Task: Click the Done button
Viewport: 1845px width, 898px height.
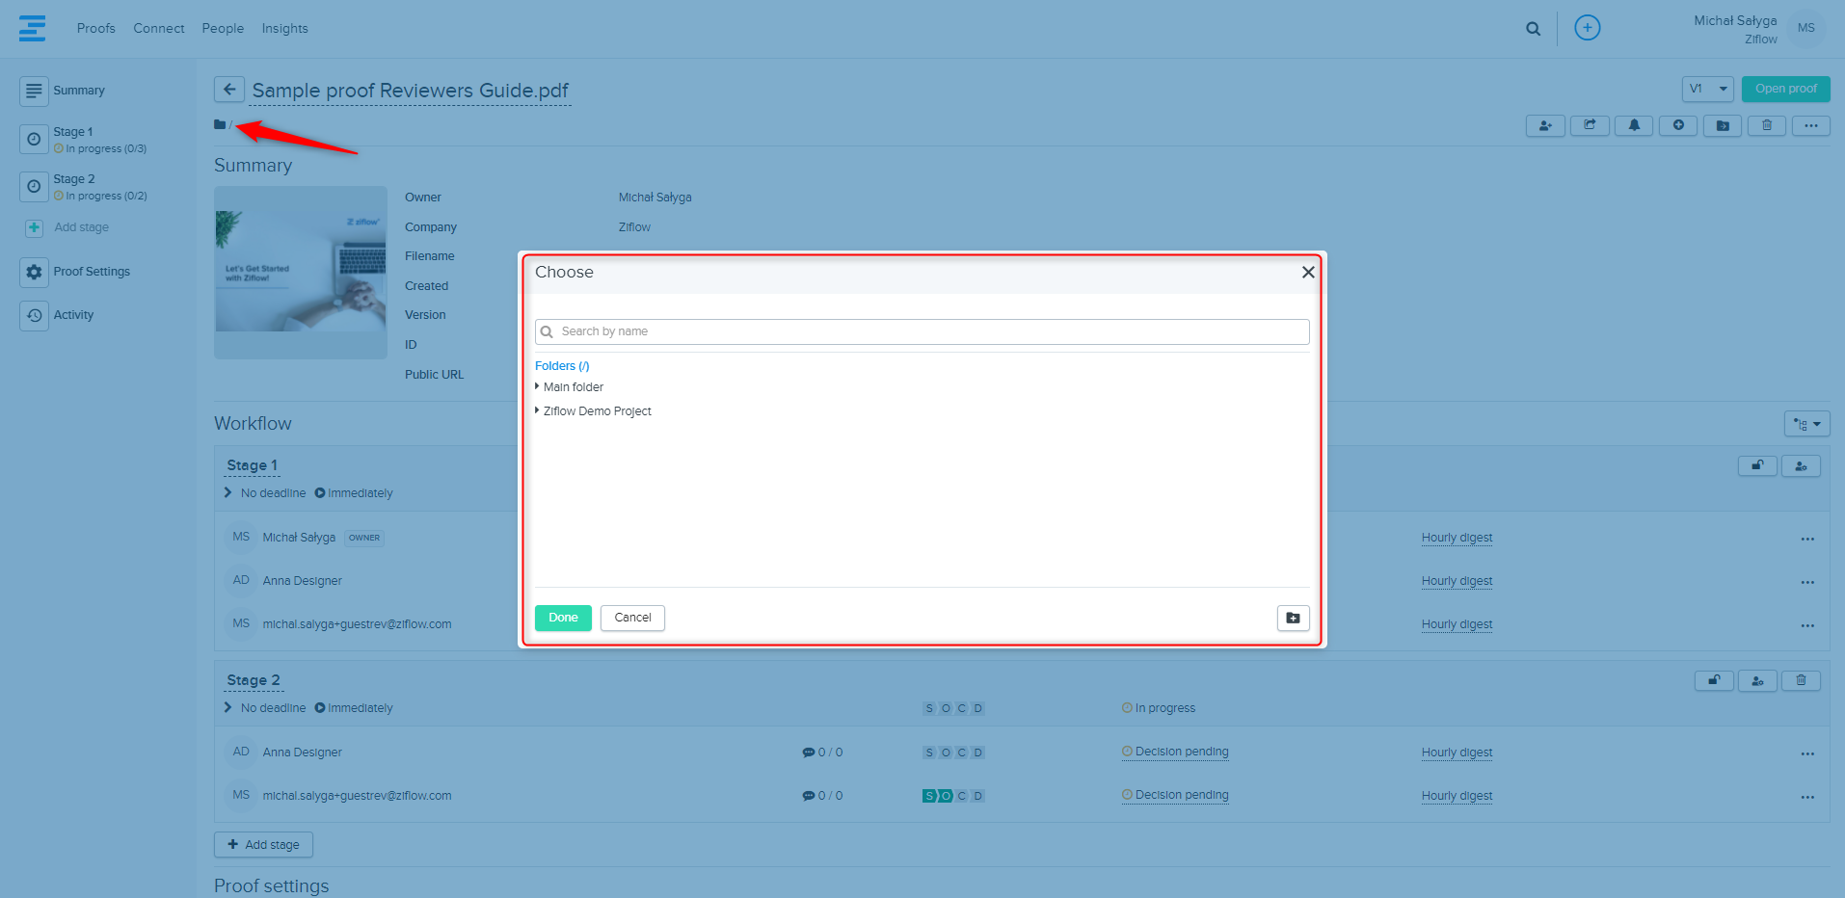Action: point(563,618)
